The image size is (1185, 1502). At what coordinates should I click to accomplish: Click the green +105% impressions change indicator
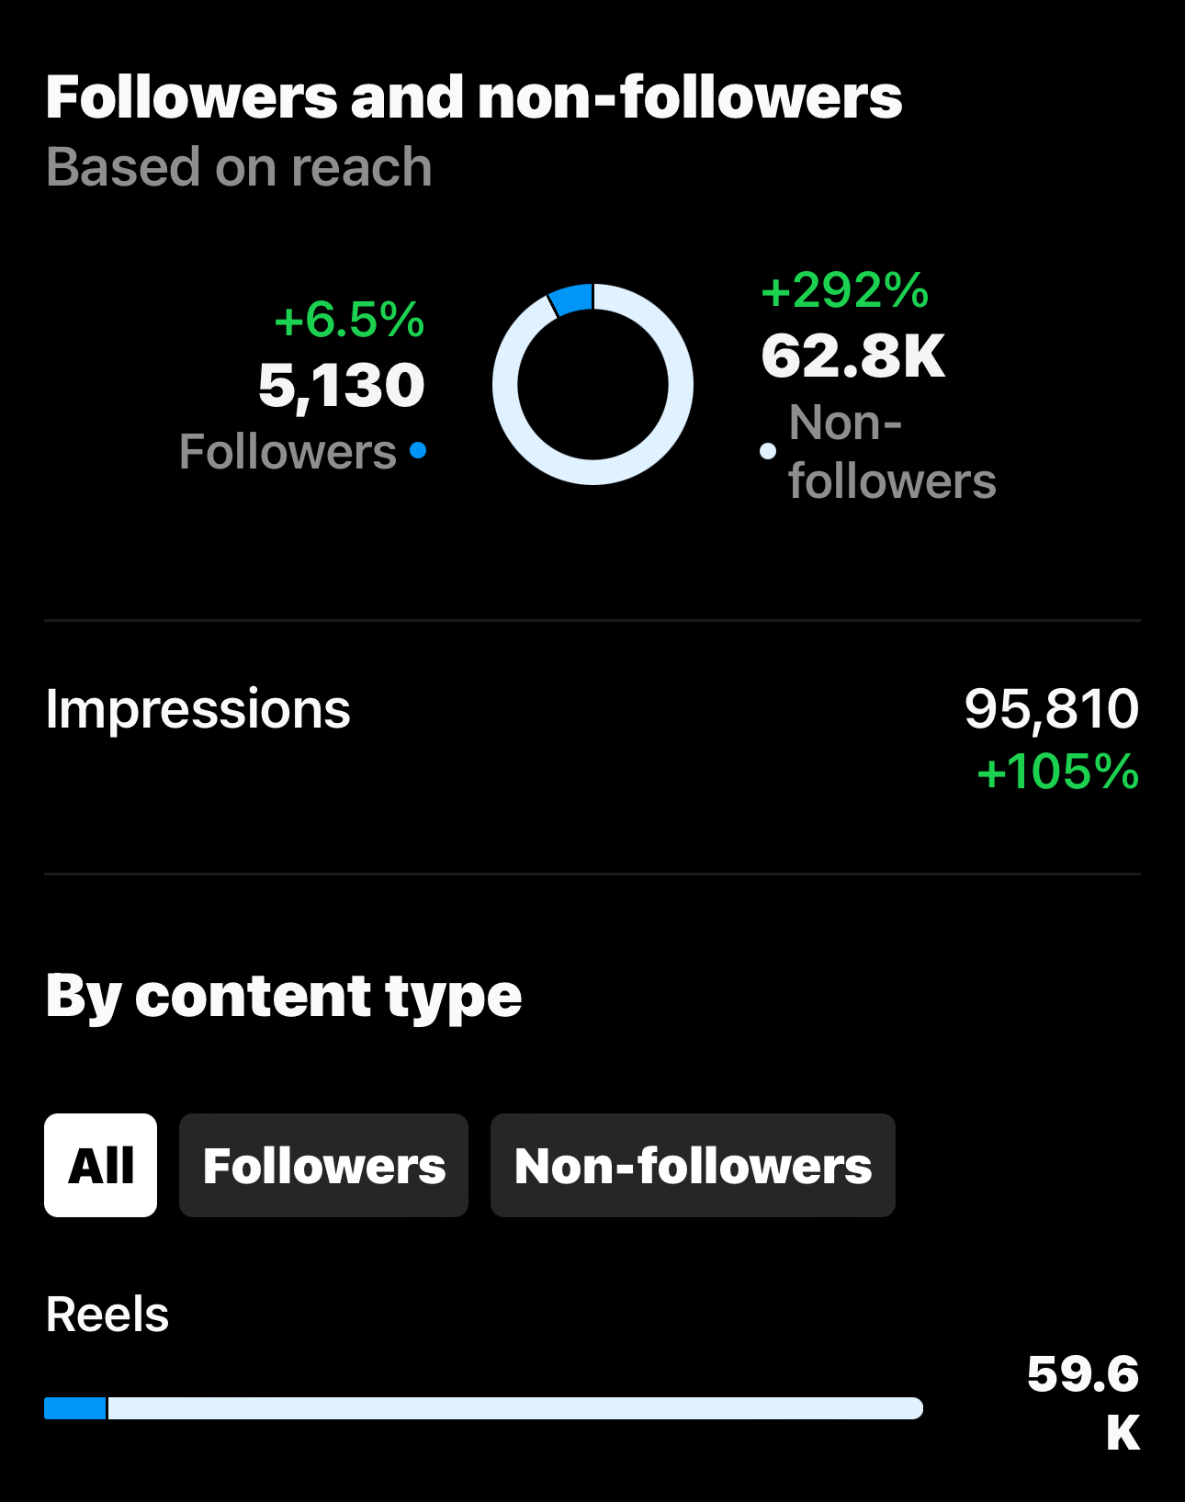tap(1058, 776)
